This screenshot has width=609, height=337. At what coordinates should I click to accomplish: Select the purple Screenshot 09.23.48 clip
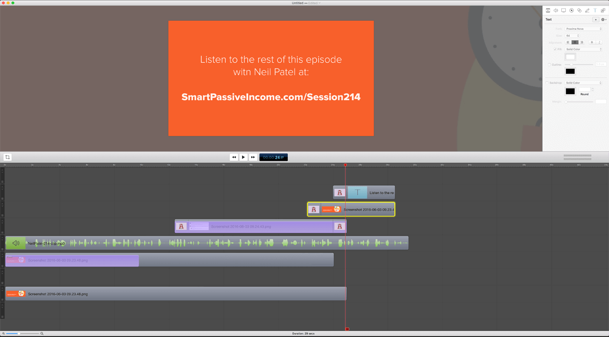click(72, 260)
